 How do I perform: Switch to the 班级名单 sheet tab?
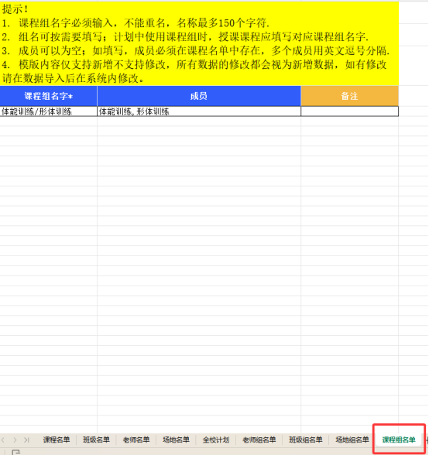coord(96,440)
